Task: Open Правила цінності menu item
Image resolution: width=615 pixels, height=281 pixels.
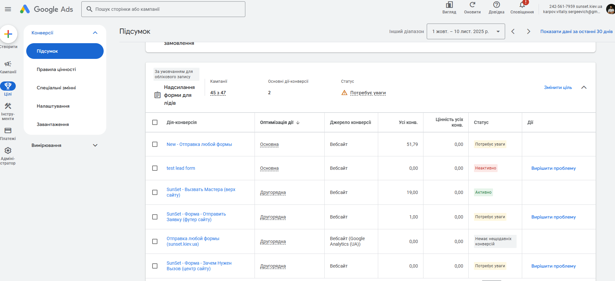Action: [56, 69]
